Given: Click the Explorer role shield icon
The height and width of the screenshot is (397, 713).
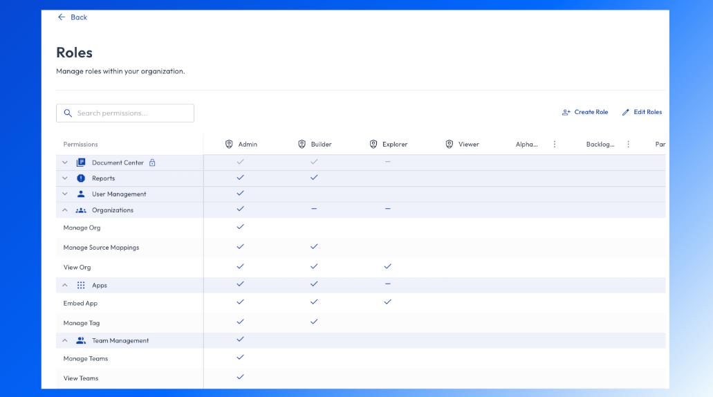Looking at the screenshot, I should pyautogui.click(x=373, y=144).
